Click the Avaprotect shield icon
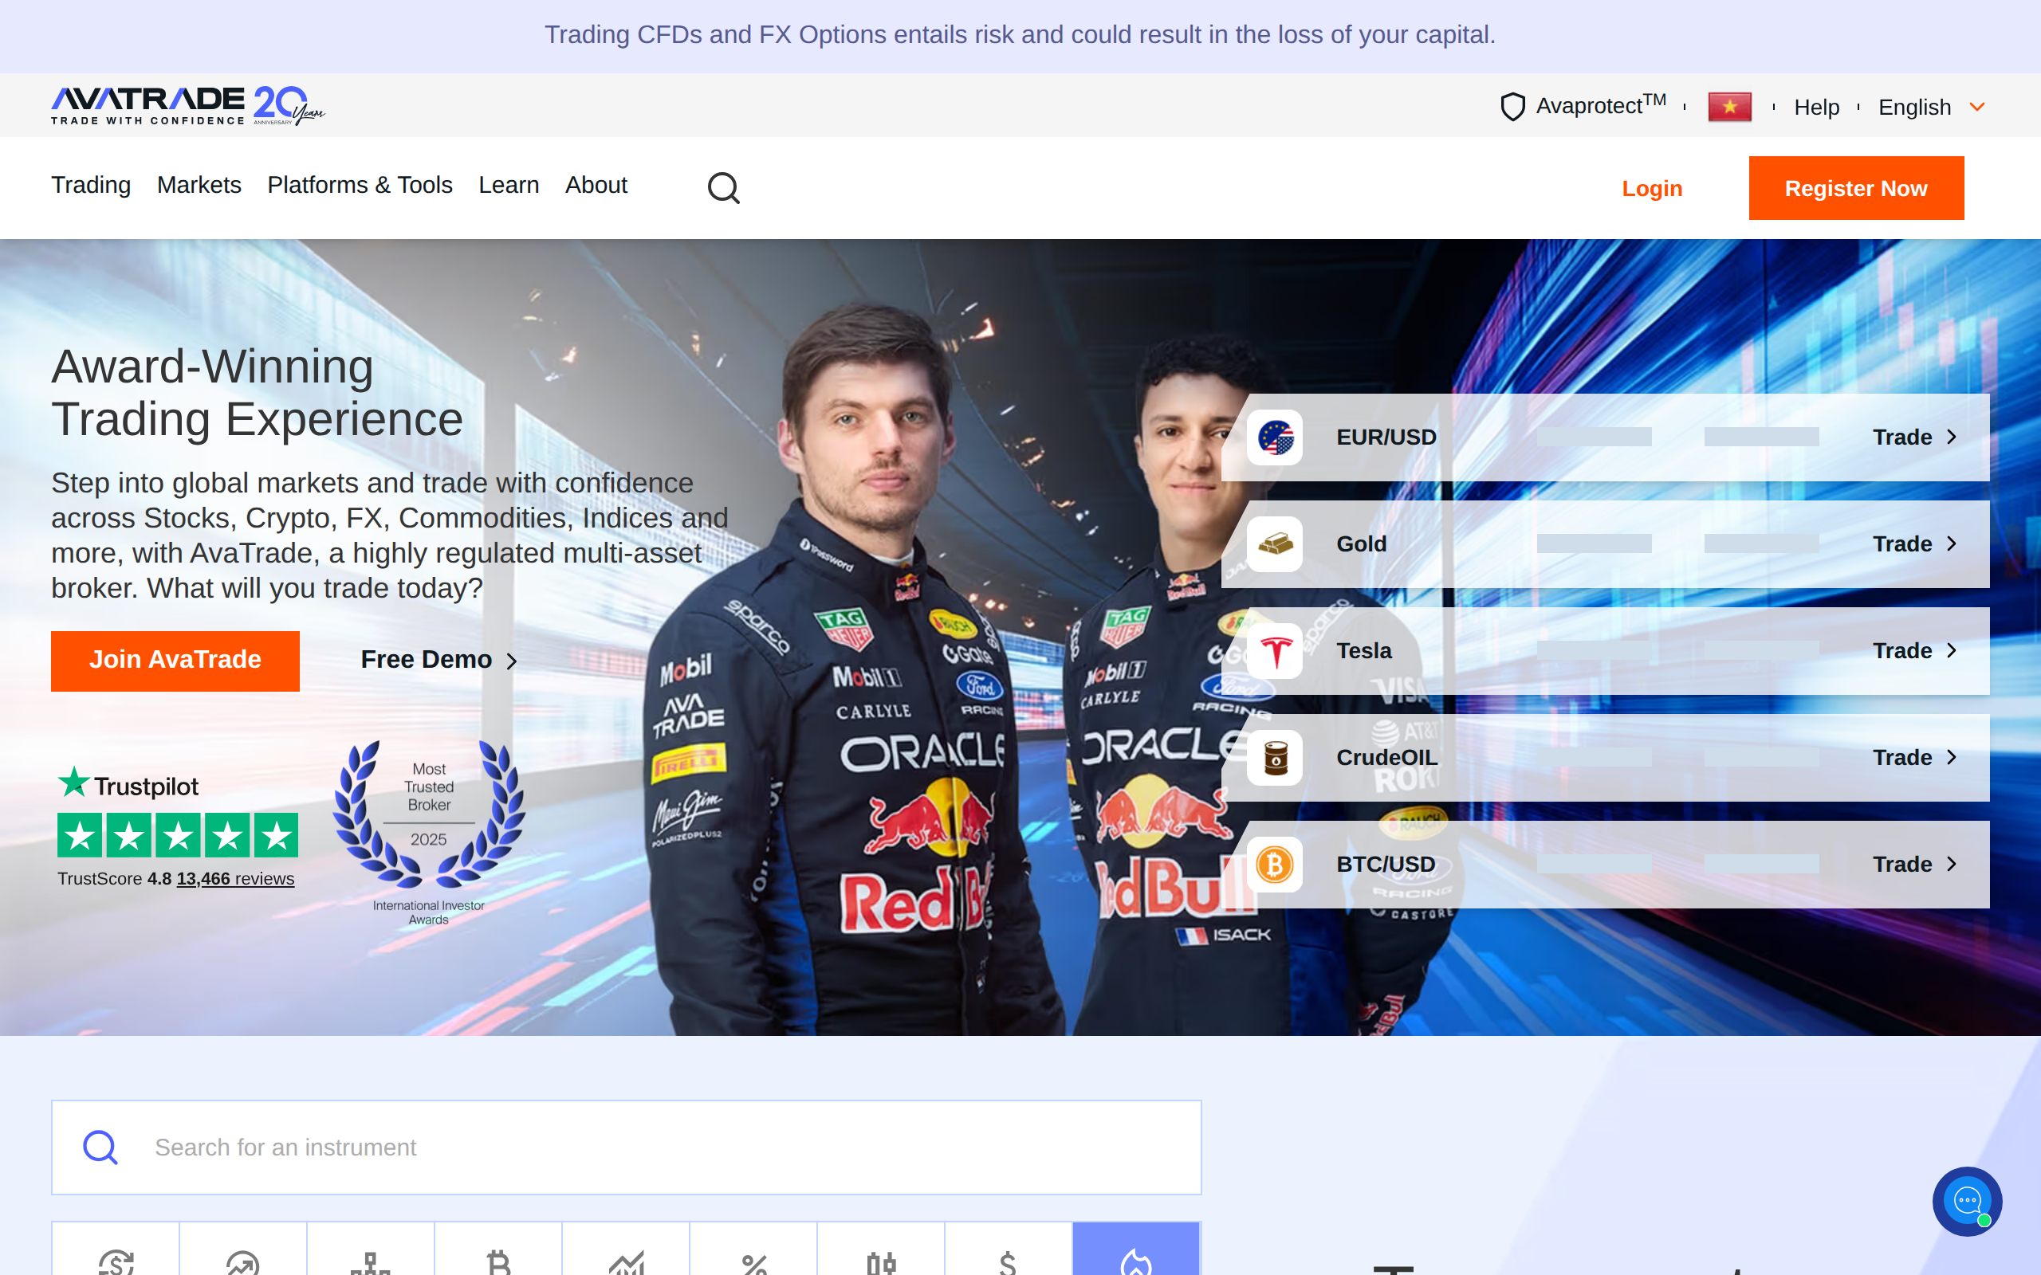Viewport: 2041px width, 1275px height. (1512, 107)
